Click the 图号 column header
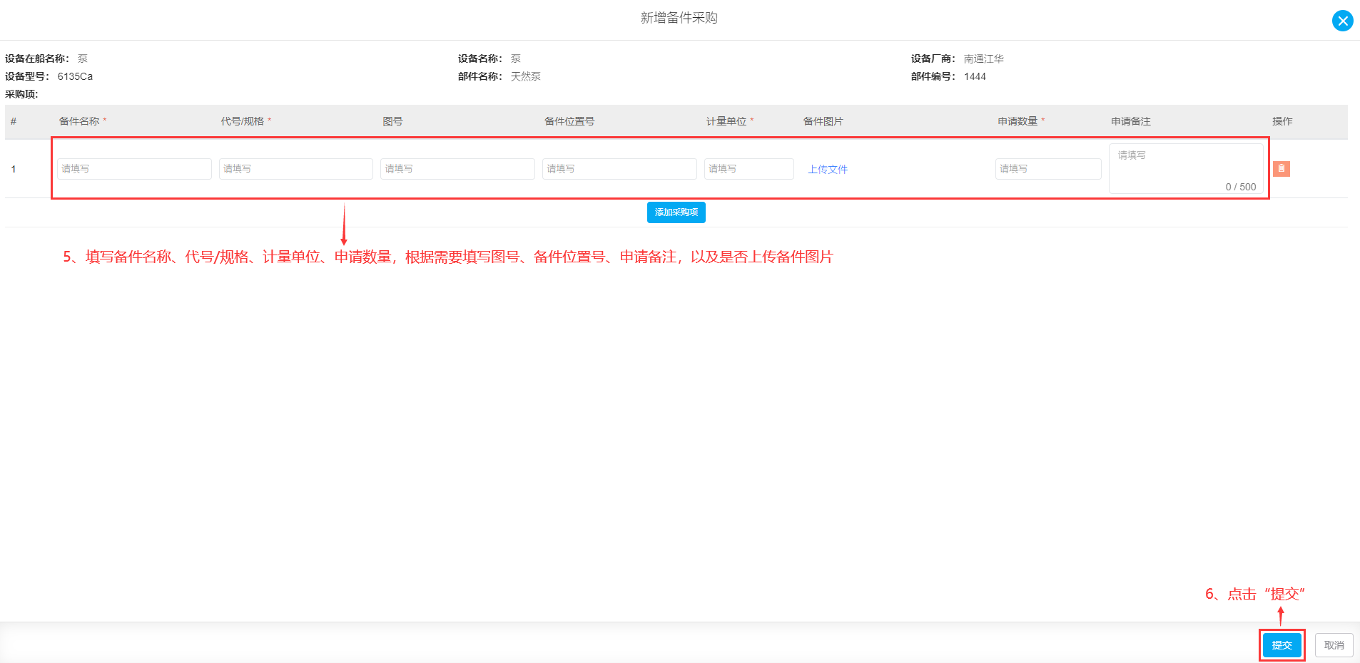This screenshot has width=1360, height=663. (x=392, y=121)
